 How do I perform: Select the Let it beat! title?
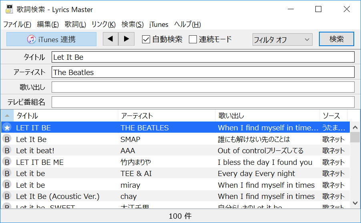[x=35, y=150]
